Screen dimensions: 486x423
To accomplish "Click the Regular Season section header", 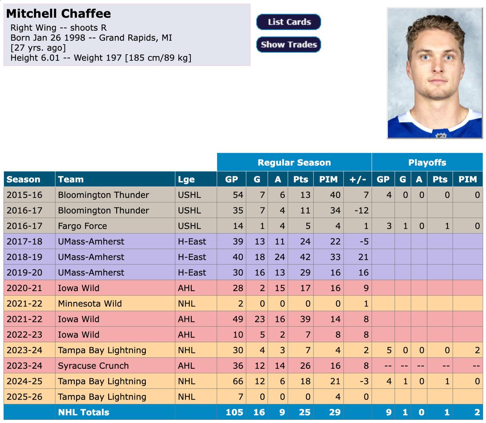I will 294,162.
